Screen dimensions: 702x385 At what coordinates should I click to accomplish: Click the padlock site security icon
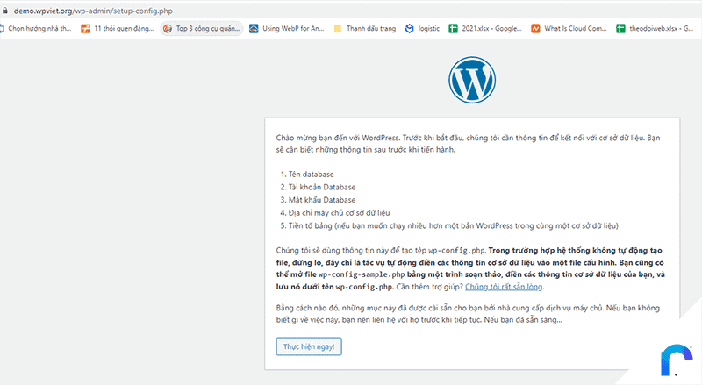coord(5,11)
